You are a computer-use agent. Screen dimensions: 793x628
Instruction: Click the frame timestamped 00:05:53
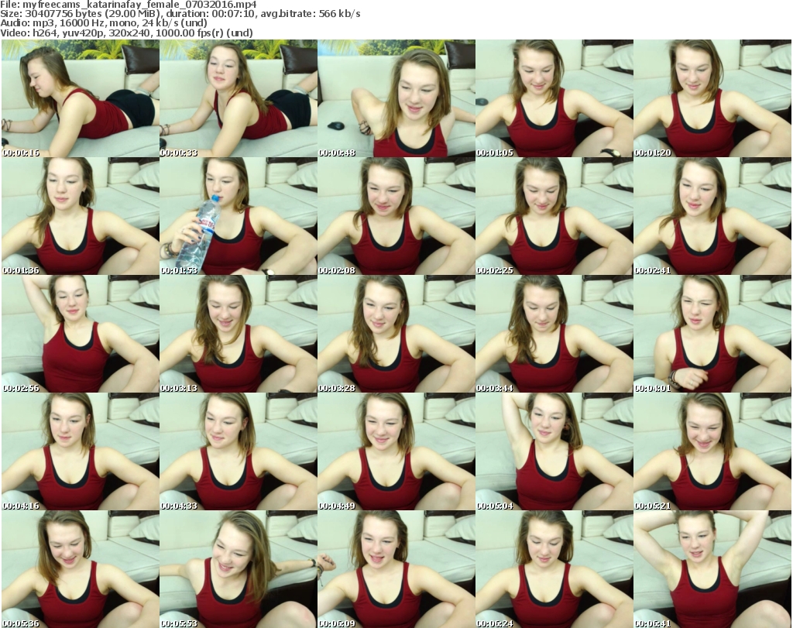coord(238,569)
